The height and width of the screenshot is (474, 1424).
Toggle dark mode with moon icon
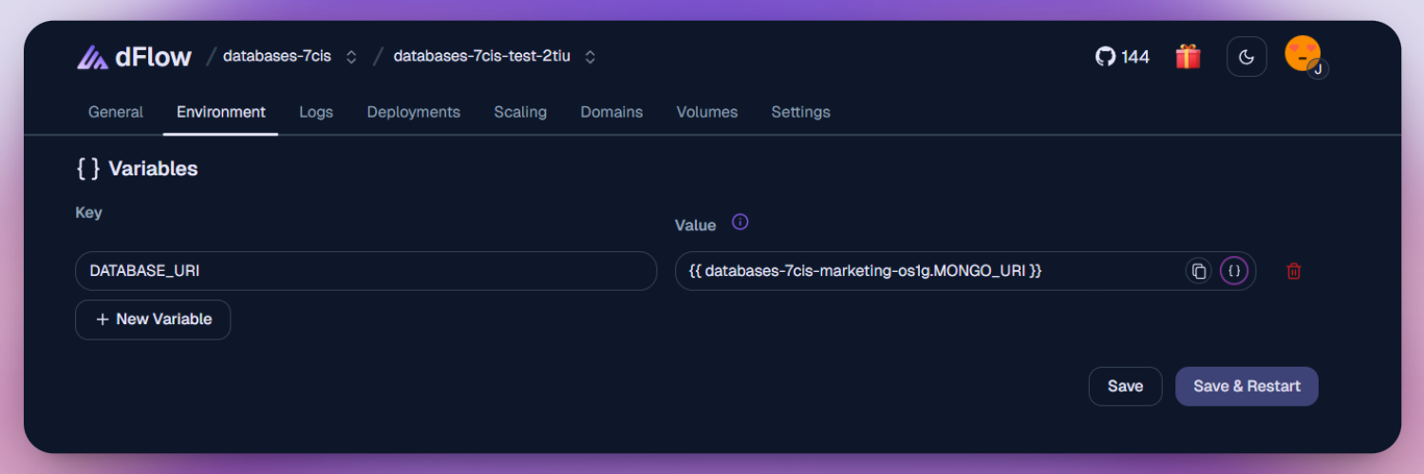click(1246, 57)
